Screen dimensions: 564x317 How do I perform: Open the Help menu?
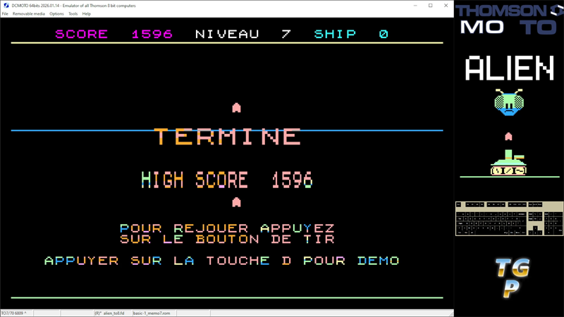click(87, 13)
